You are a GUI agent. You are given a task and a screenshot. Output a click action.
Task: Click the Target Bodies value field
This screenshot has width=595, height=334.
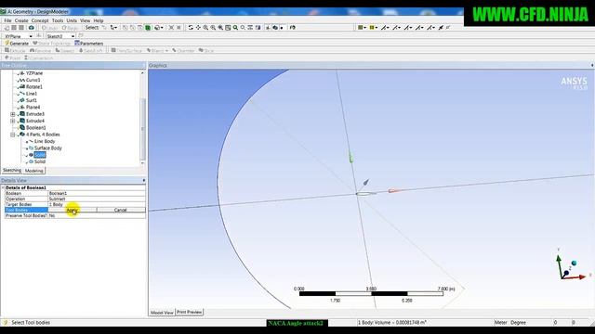(x=97, y=204)
